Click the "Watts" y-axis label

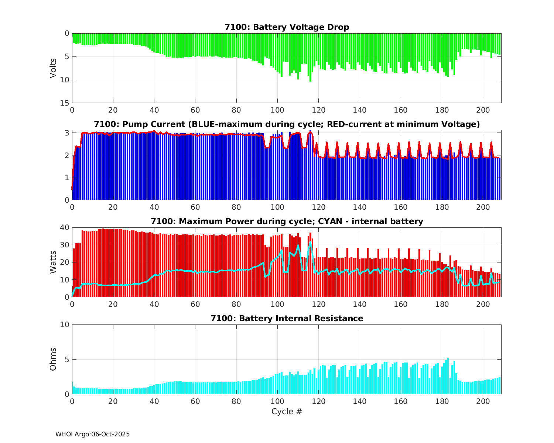[54, 262]
